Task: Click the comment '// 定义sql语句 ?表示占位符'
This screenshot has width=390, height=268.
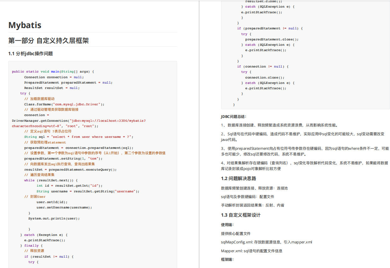Action: 48,131
